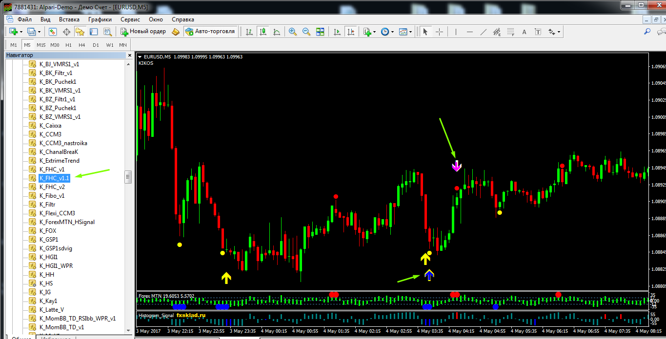Open the indicators list dropdown arrow

374,32
